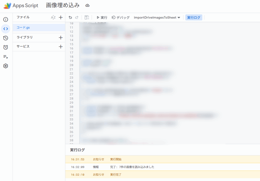Click the 7件の画像を読み込みました log entry
This screenshot has height=181, width=260.
[x=132, y=167]
